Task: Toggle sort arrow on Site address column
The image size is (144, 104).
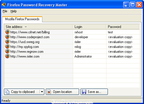Action: (x=26, y=27)
